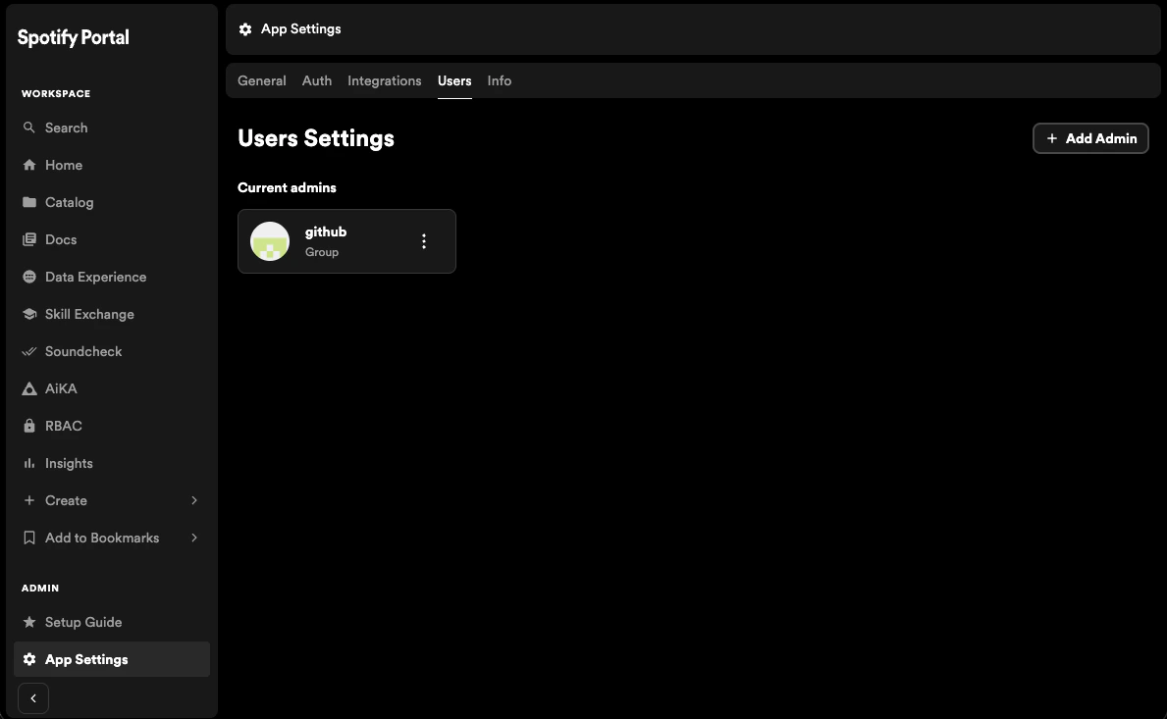Click the Current admins label
The width and height of the screenshot is (1167, 719).
pyautogui.click(x=287, y=187)
